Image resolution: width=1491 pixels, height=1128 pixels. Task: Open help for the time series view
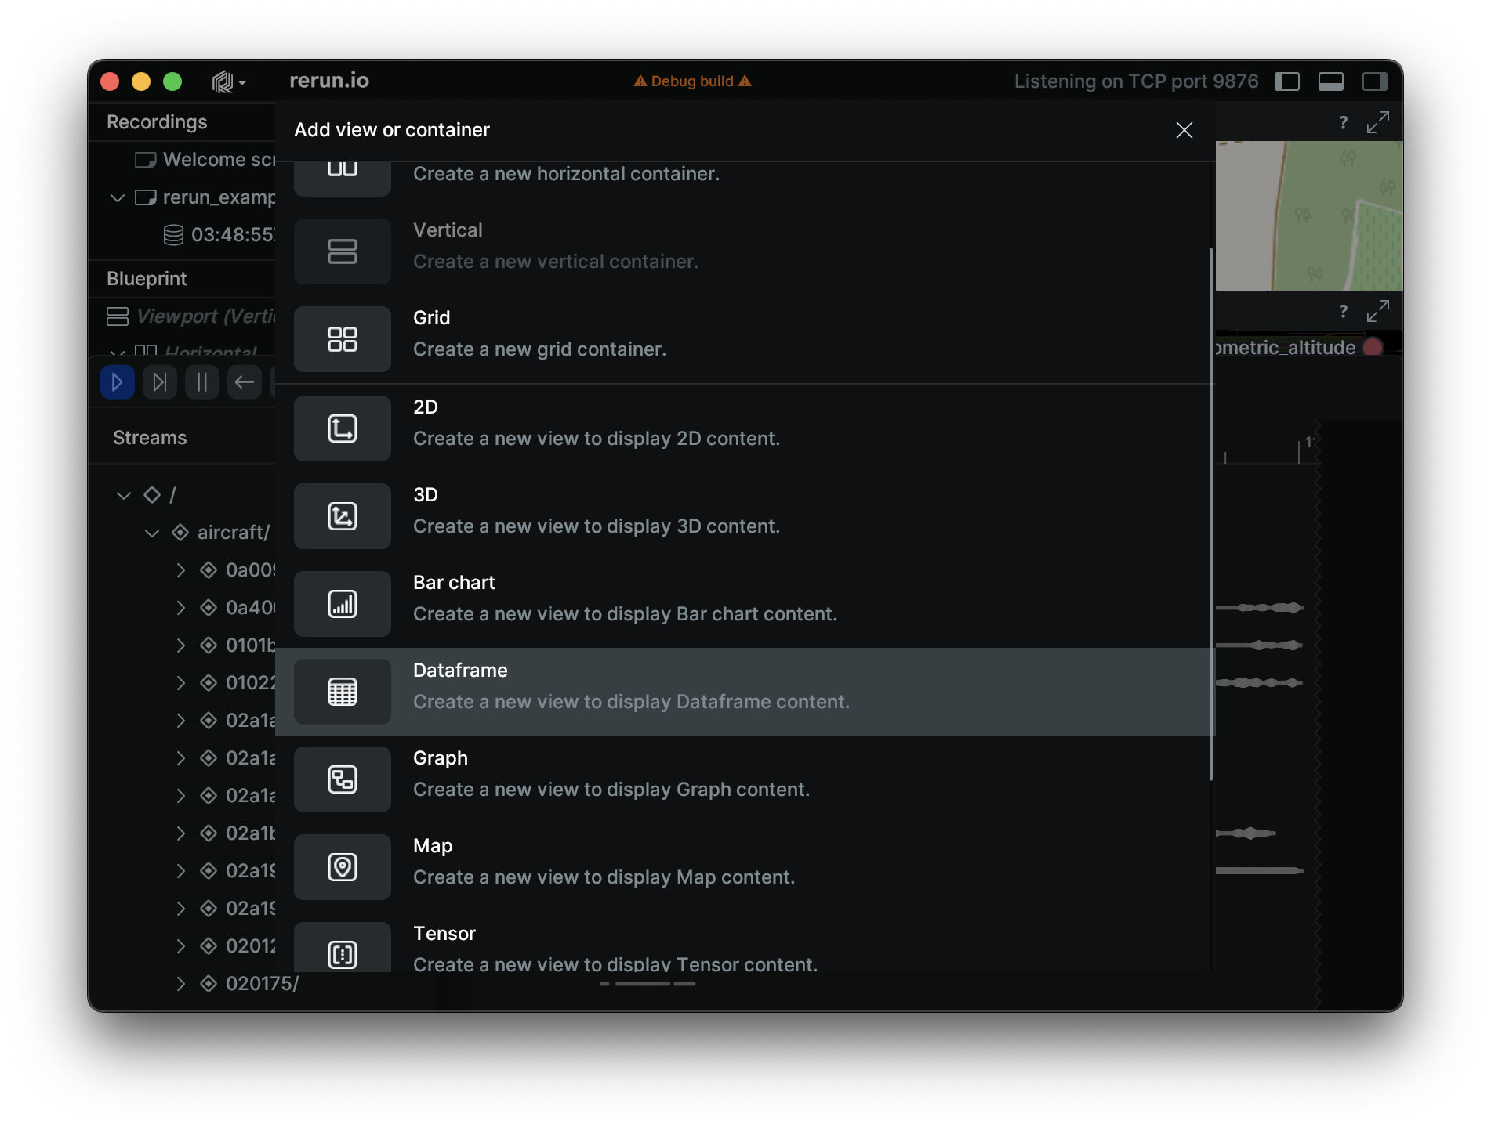(x=1344, y=312)
